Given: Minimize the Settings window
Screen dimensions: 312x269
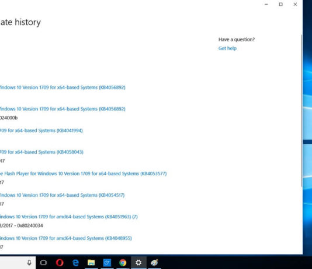Looking at the screenshot, I should pos(266,4).
